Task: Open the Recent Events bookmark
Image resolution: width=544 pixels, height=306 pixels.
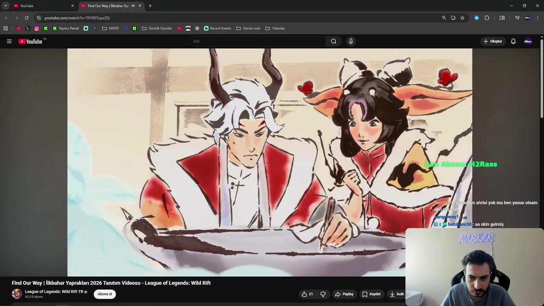Action: (x=217, y=28)
